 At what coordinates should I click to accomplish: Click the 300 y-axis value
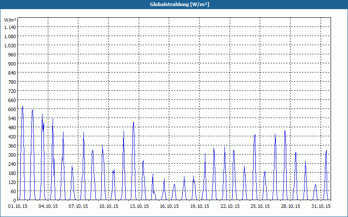(x=12, y=155)
